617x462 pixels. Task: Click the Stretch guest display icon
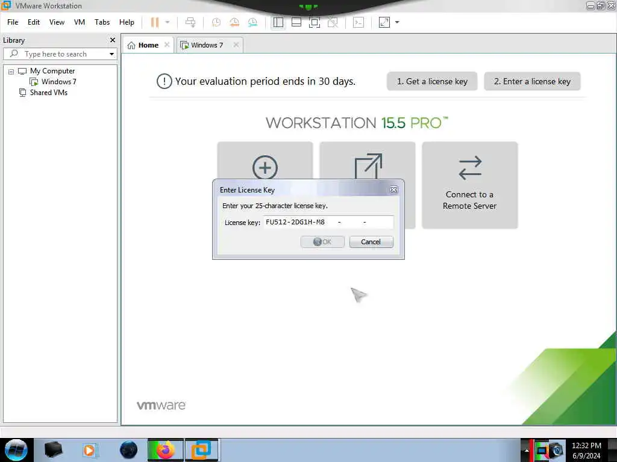pyautogui.click(x=384, y=22)
